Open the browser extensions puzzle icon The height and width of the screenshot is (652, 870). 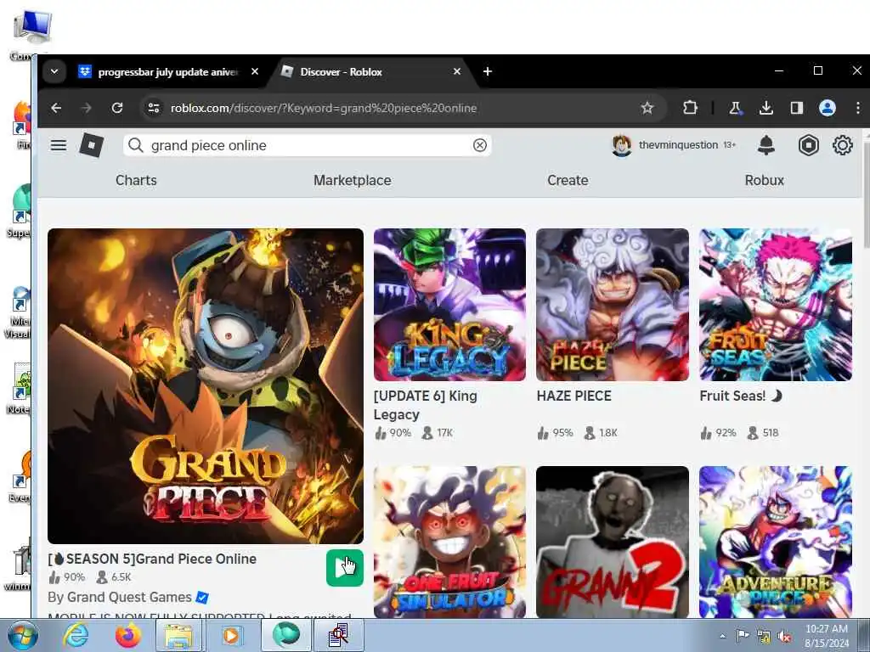click(690, 108)
